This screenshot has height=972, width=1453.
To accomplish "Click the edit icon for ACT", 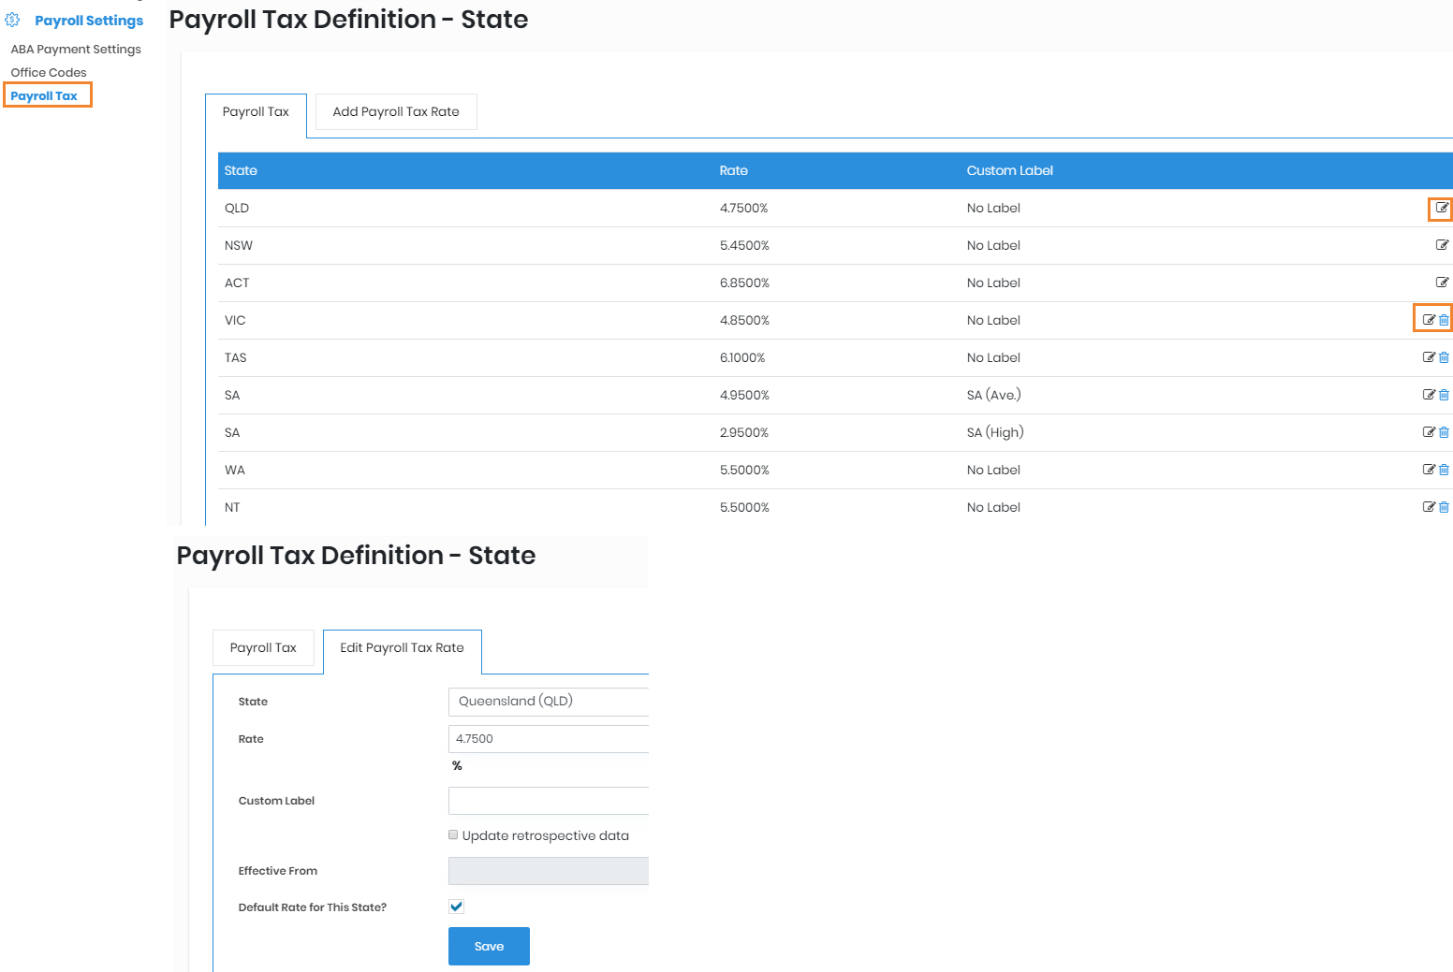I will pyautogui.click(x=1442, y=283).
